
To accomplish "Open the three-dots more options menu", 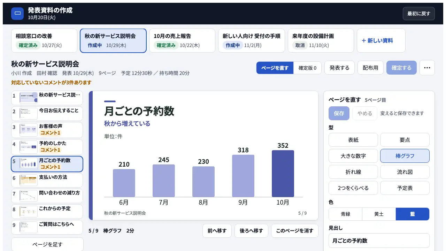I will coord(427,68).
